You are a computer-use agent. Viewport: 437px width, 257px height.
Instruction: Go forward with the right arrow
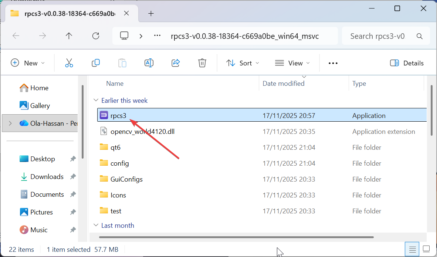(x=43, y=35)
